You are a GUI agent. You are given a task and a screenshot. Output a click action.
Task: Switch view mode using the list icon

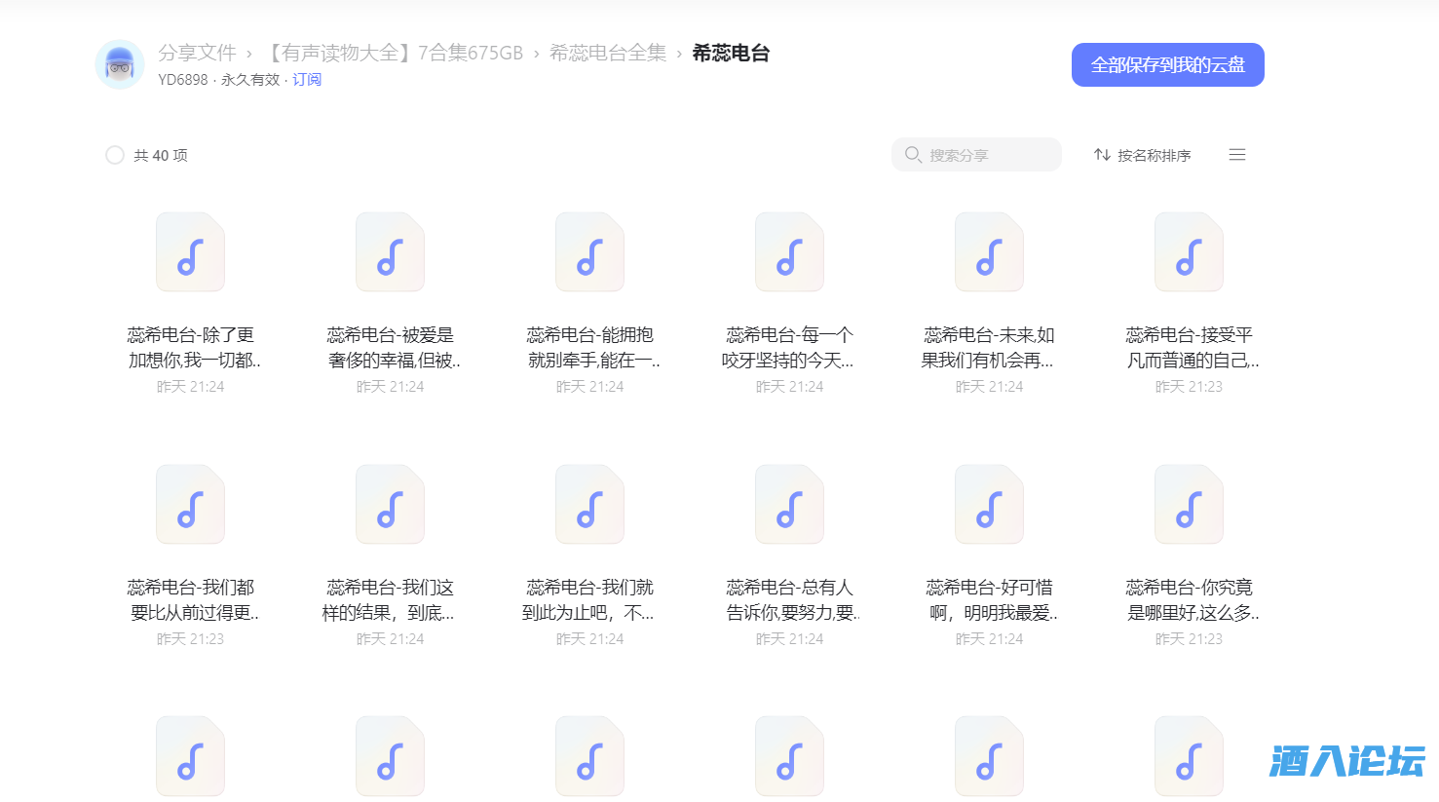pyautogui.click(x=1236, y=154)
